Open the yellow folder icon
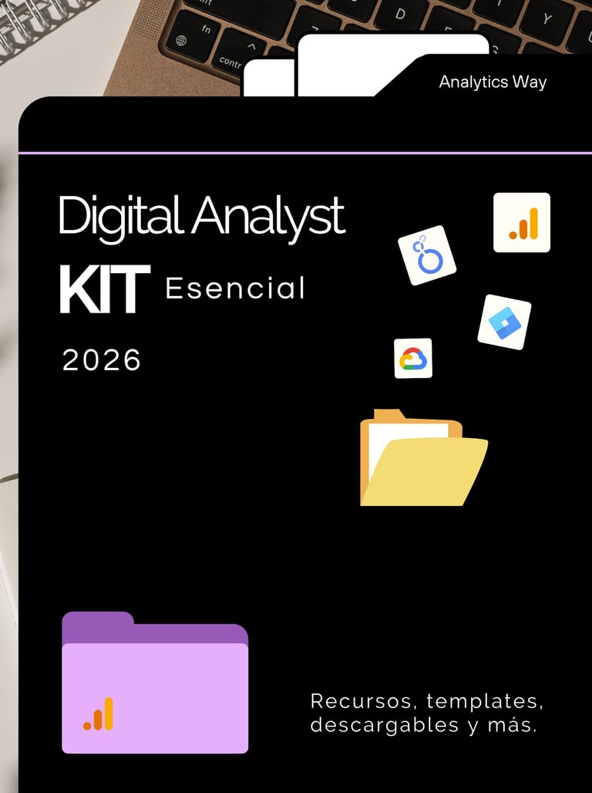592x793 pixels. coord(424,457)
